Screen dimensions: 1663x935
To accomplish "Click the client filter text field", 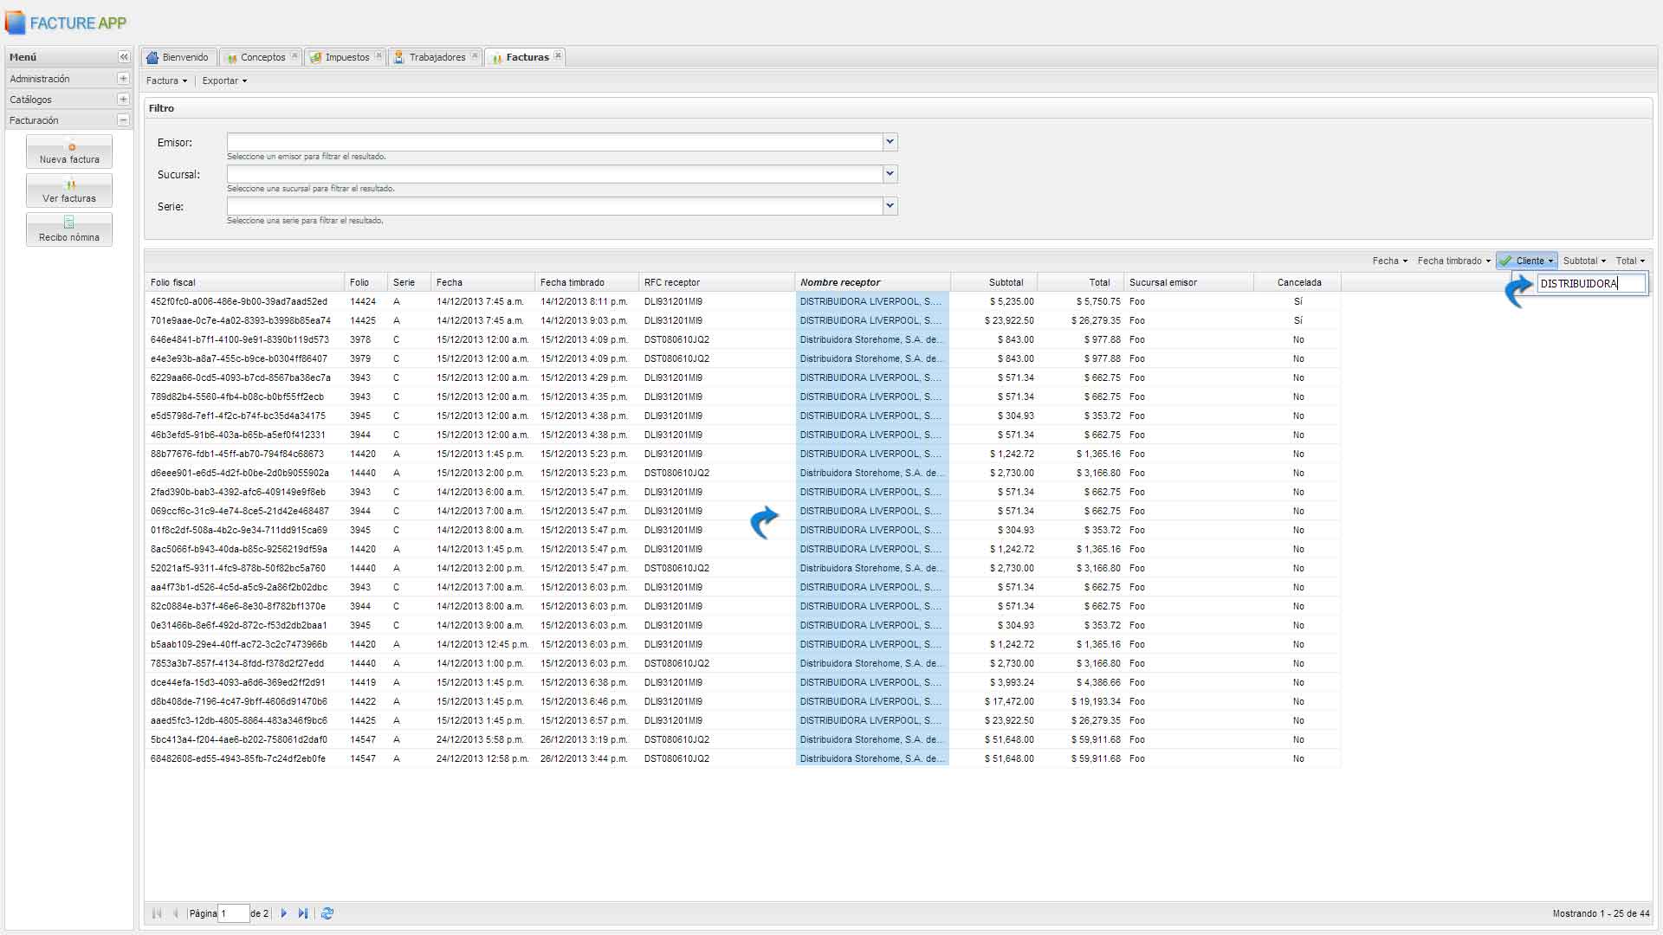I will [1590, 284].
